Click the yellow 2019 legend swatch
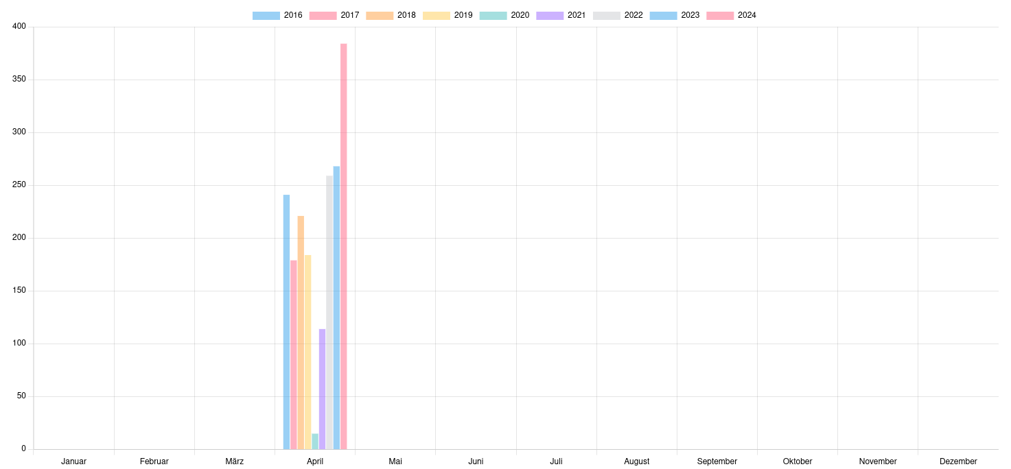Viewport: 1011px width, 469px height. click(437, 15)
